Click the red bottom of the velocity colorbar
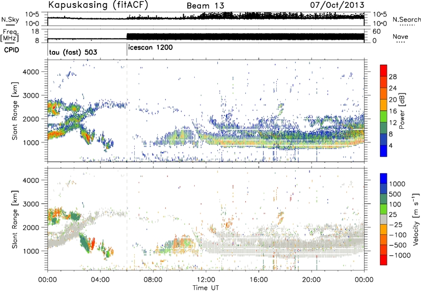 tap(384, 260)
